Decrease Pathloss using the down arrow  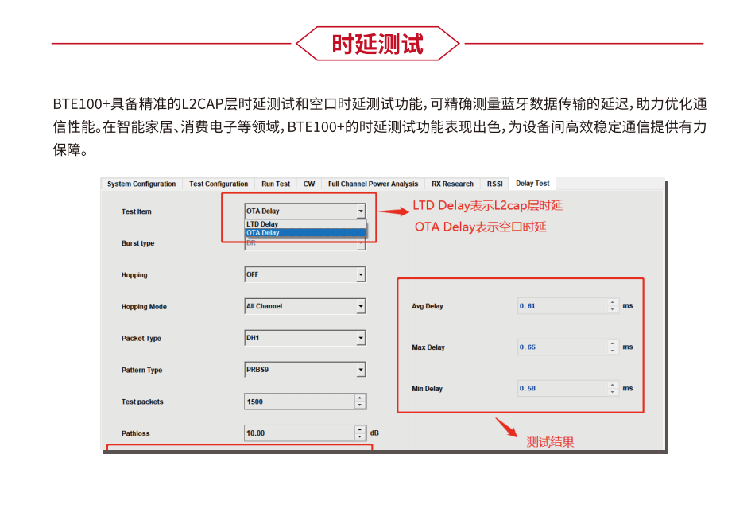360,436
